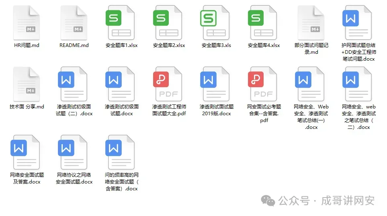Select the 网络安全、web安全、渗透测试之笔试总结（二）icon
Viewport: 387px width, 216px height.
357,84
